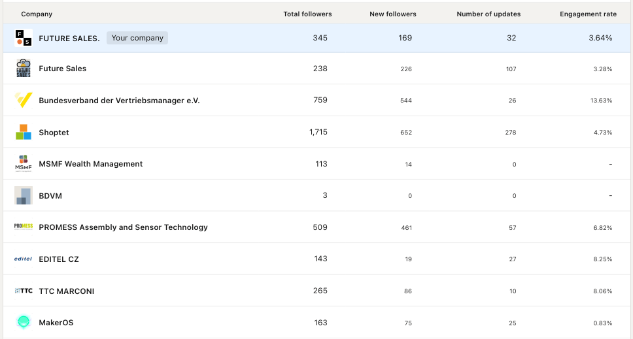633x339 pixels.
Task: Click the BDVM placeholder building logo
Action: click(x=24, y=195)
